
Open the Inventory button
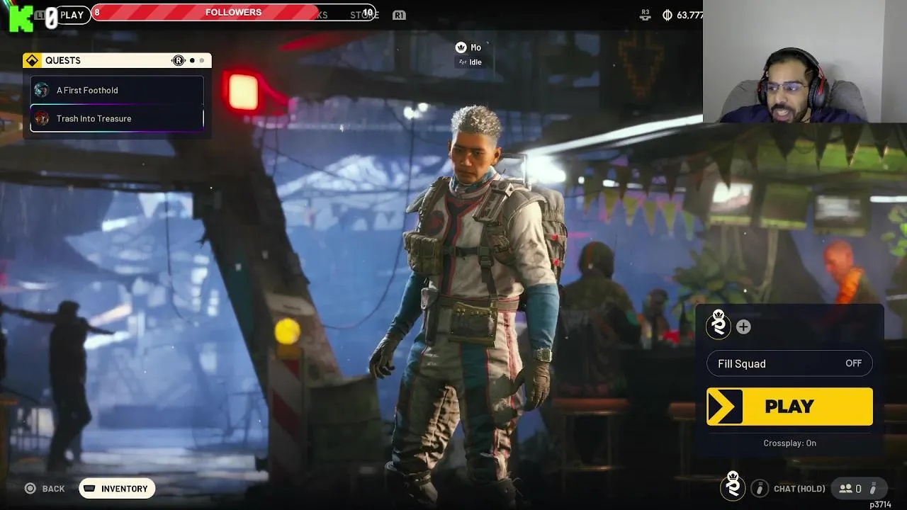pos(117,488)
